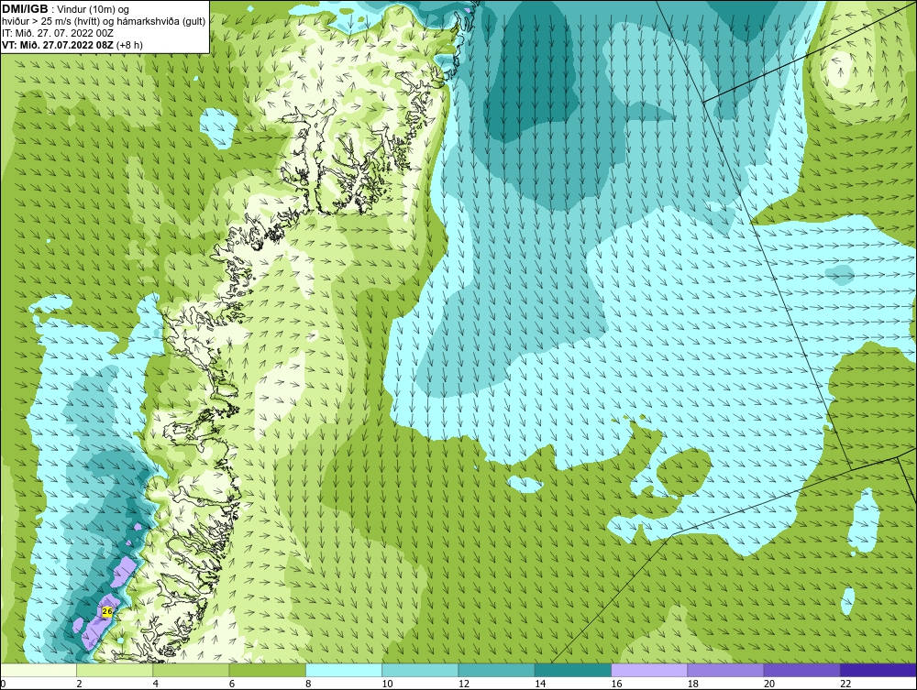Click the yellow 26 maximum gust label
Image resolution: width=917 pixels, height=690 pixels.
point(107,612)
